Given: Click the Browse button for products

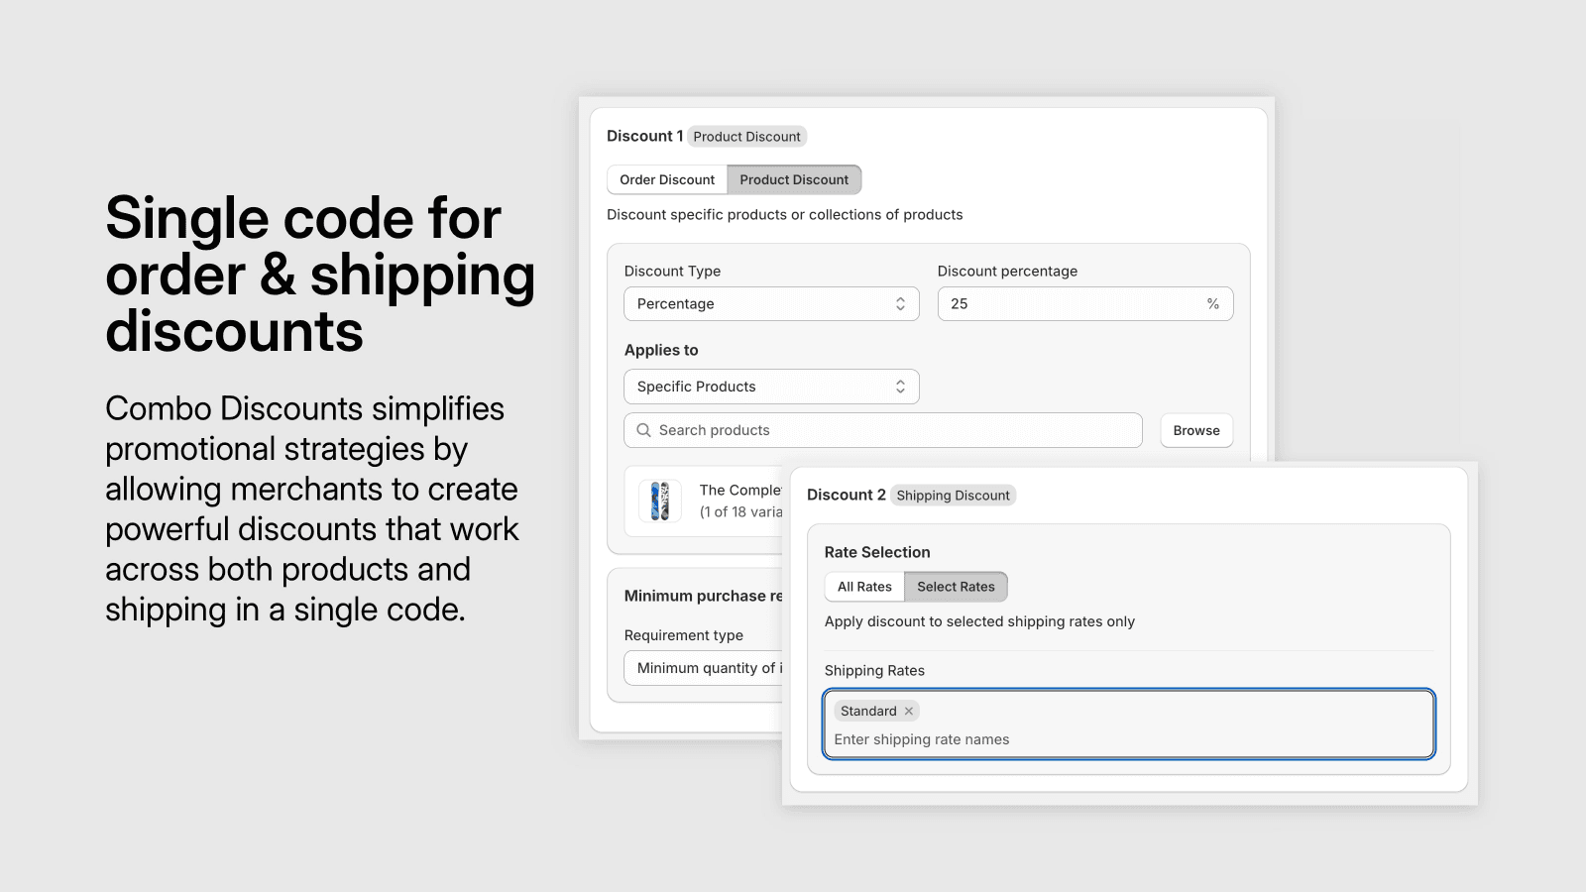Looking at the screenshot, I should click(x=1195, y=430).
